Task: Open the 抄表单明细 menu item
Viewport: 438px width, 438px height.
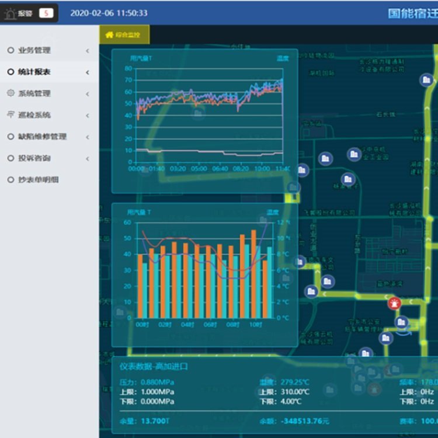Action: [39, 180]
